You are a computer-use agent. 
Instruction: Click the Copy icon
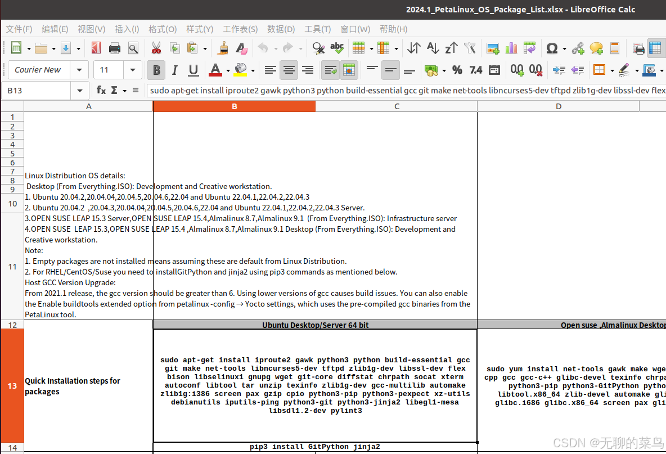point(174,48)
